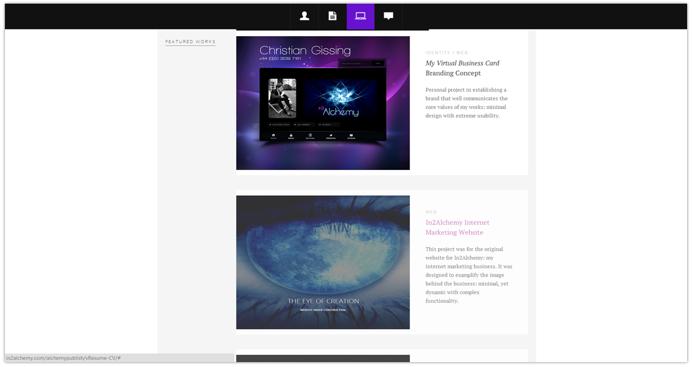Open the profile section via person icon
The width and height of the screenshot is (692, 367).
304,17
